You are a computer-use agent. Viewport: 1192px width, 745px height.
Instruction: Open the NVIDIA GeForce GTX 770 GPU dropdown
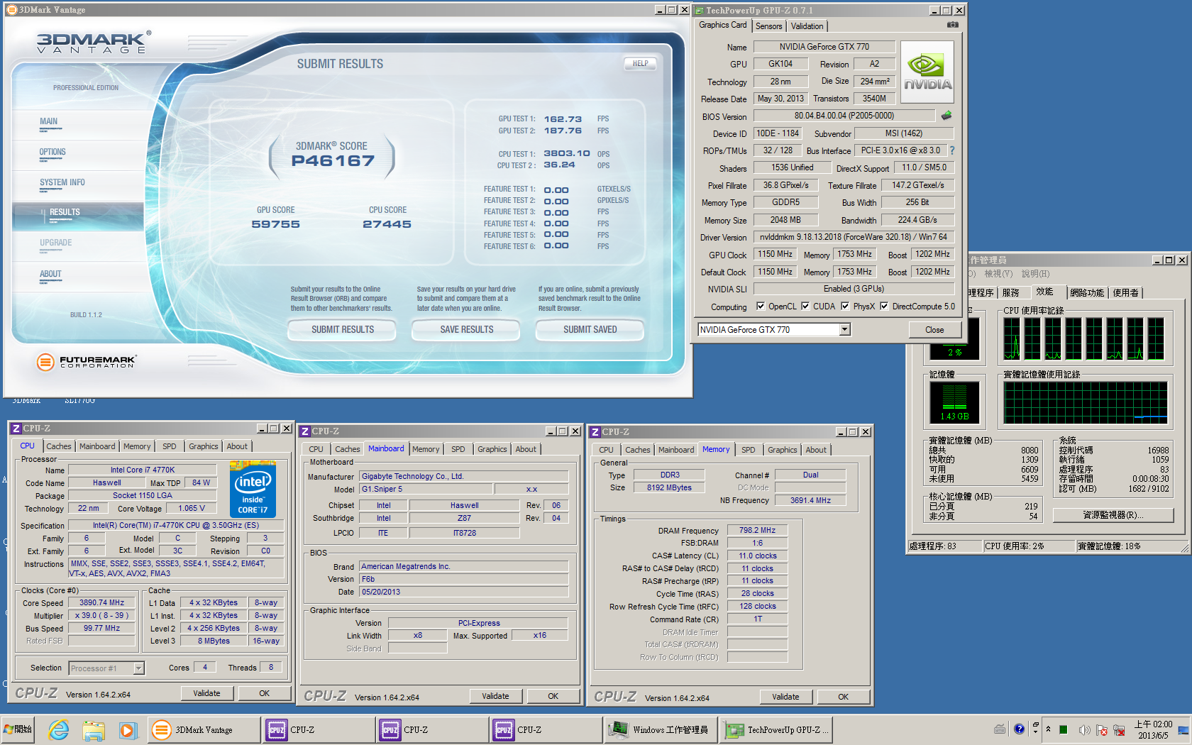point(844,329)
